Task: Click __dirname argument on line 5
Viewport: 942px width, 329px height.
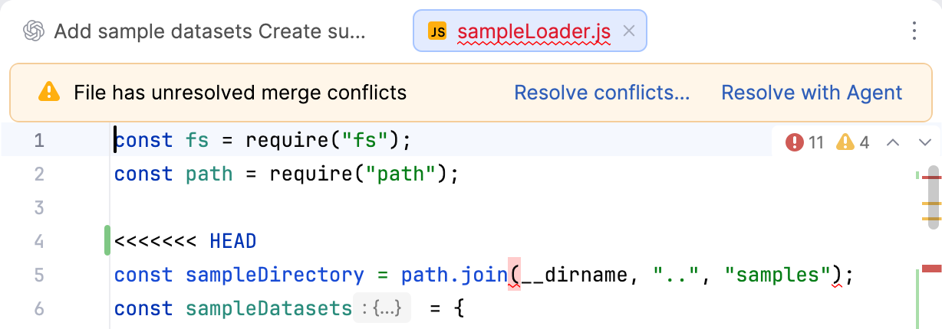Action: point(575,275)
